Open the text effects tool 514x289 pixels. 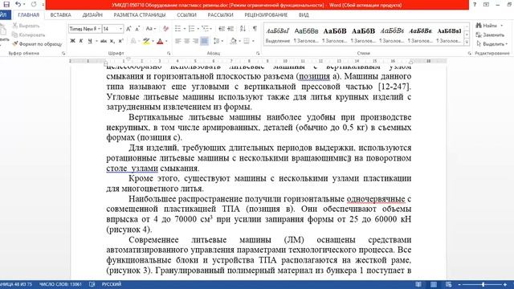(x=133, y=41)
